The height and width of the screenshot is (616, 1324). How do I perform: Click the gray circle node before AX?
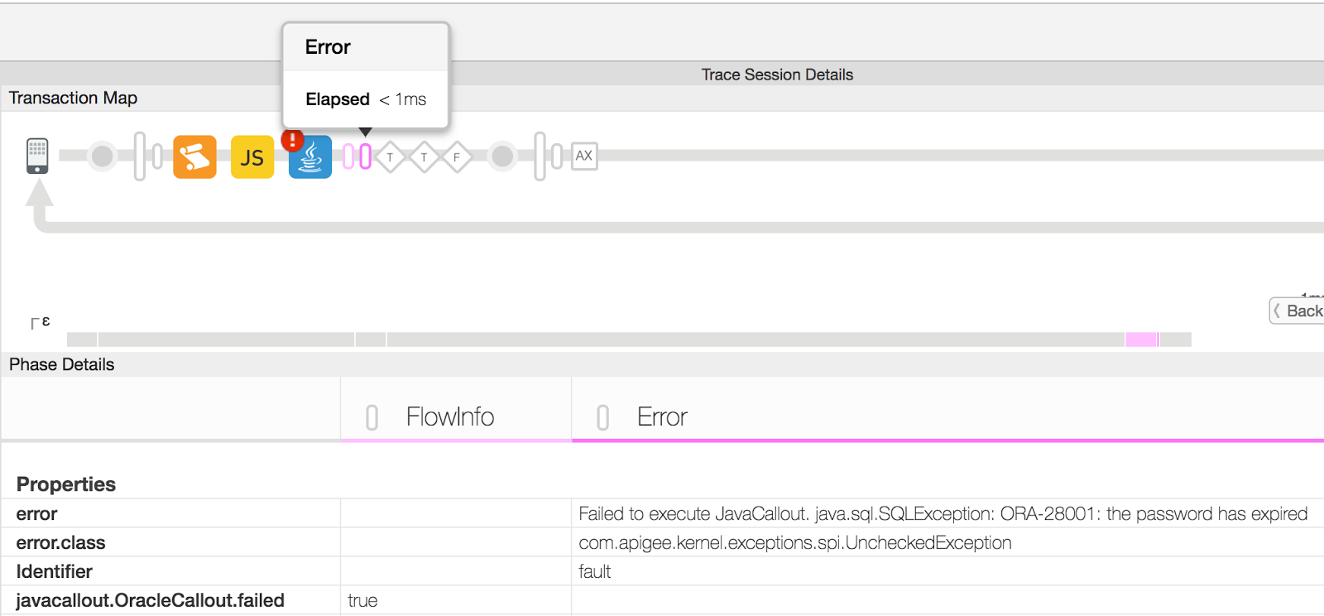[x=502, y=156]
